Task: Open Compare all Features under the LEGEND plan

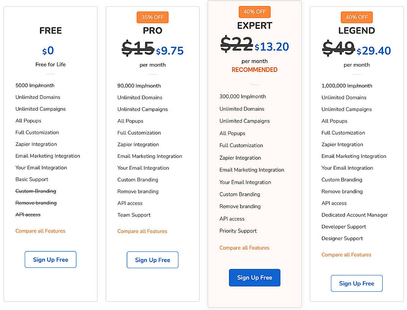Action: 347,254
